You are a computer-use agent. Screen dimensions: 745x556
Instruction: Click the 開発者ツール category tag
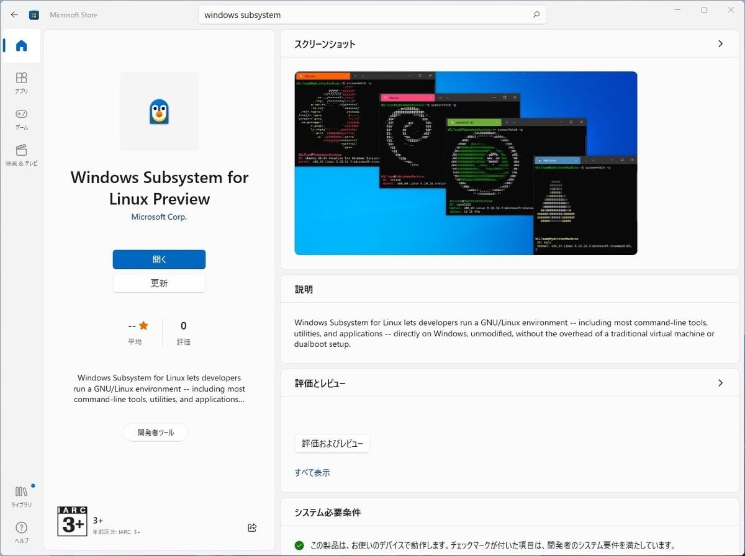coord(156,433)
